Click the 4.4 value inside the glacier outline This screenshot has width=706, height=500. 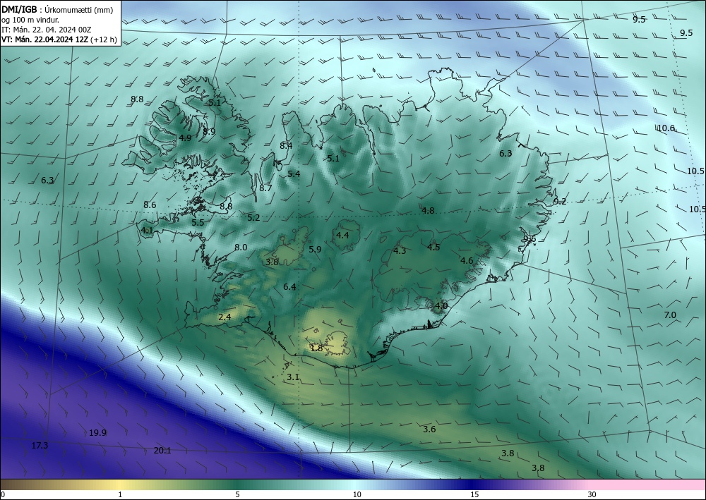342,235
